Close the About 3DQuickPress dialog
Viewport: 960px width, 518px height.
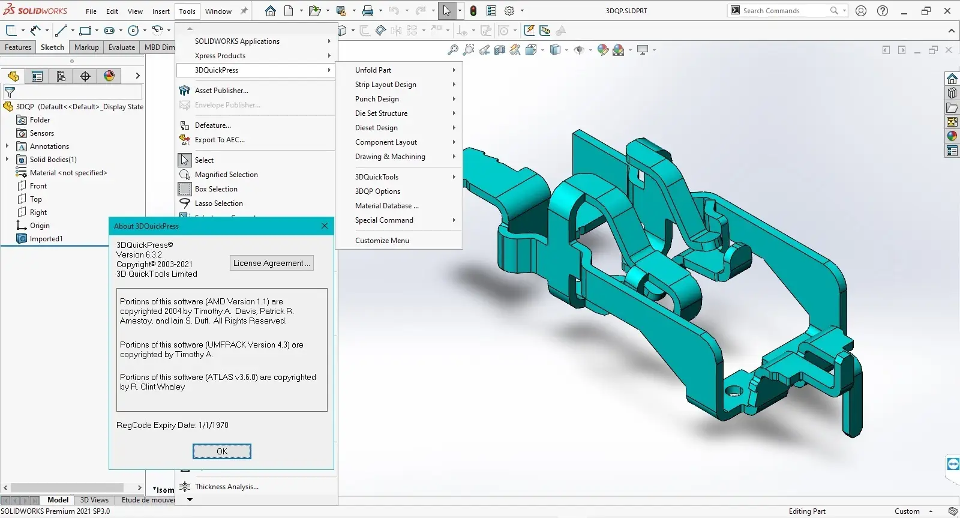click(325, 226)
